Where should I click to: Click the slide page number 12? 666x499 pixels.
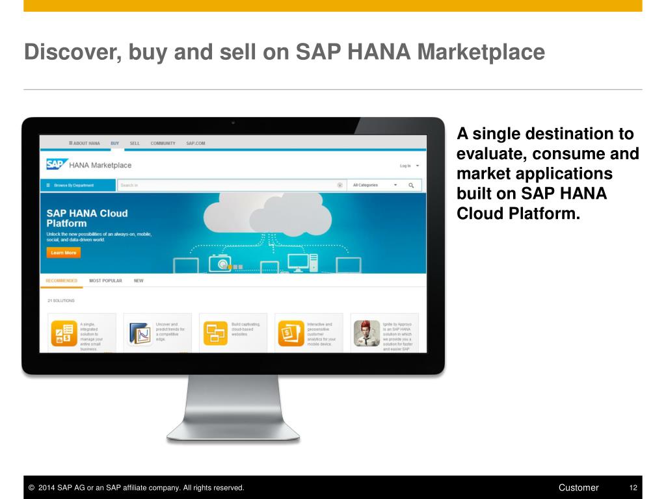pyautogui.click(x=633, y=488)
